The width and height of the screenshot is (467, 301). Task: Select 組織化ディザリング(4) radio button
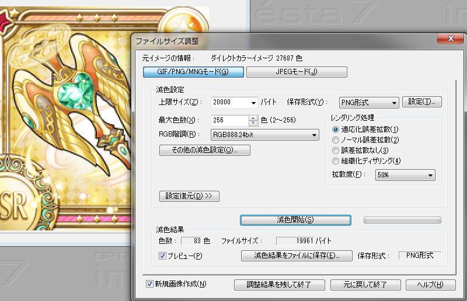336,161
